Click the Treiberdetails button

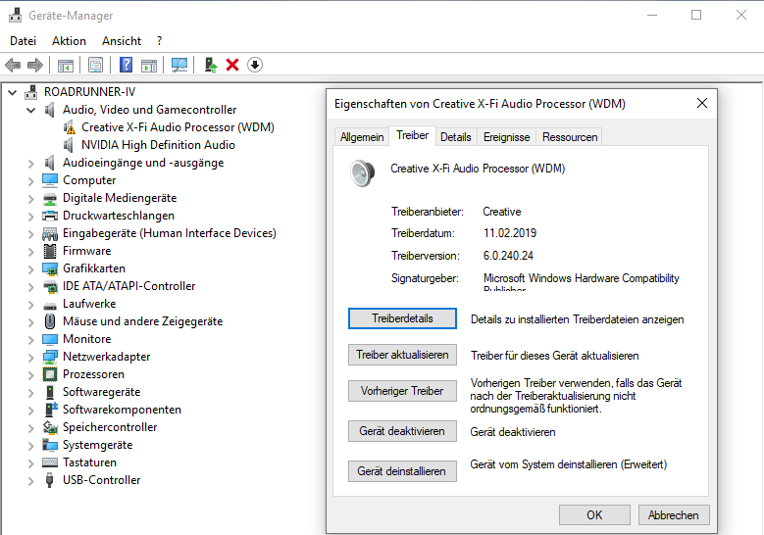pos(402,318)
